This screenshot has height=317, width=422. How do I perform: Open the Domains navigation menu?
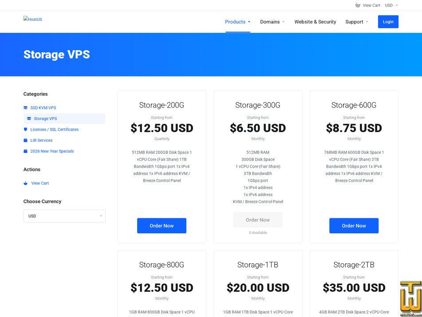[272, 22]
